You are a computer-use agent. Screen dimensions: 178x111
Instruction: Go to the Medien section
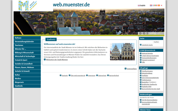tap(27, 78)
